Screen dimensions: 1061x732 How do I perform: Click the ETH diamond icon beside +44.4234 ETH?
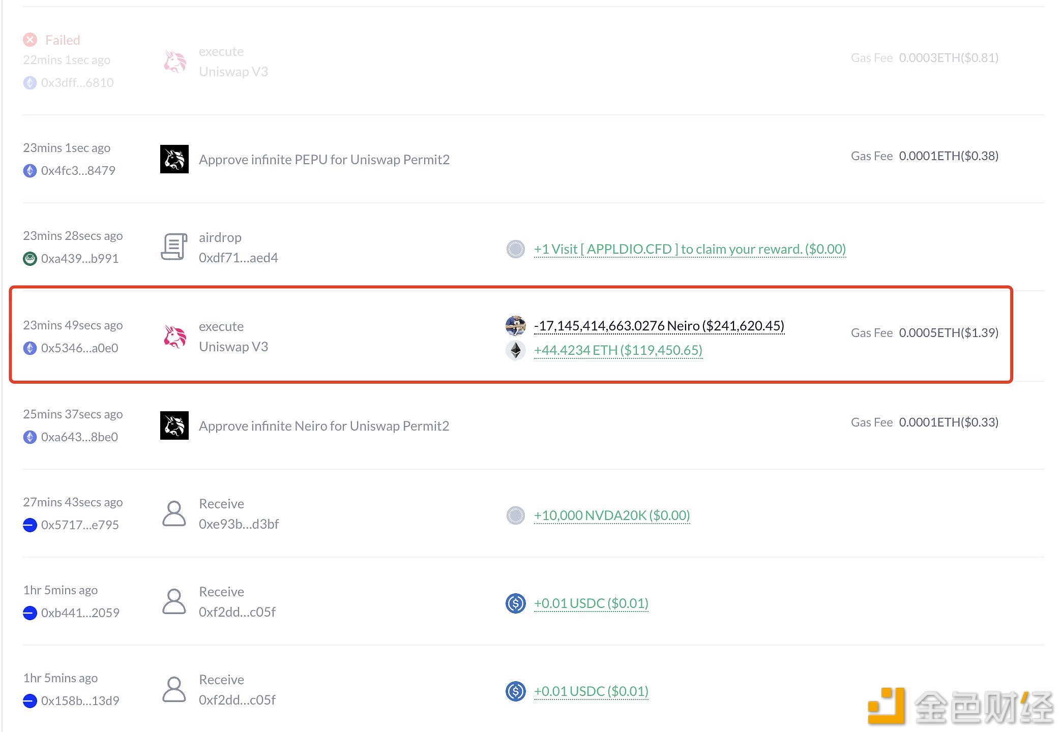coord(516,350)
